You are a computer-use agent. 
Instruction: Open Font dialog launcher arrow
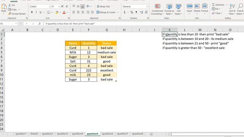point(69,18)
